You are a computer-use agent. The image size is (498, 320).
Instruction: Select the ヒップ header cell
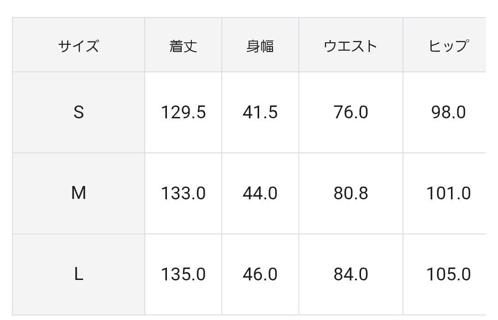click(448, 46)
